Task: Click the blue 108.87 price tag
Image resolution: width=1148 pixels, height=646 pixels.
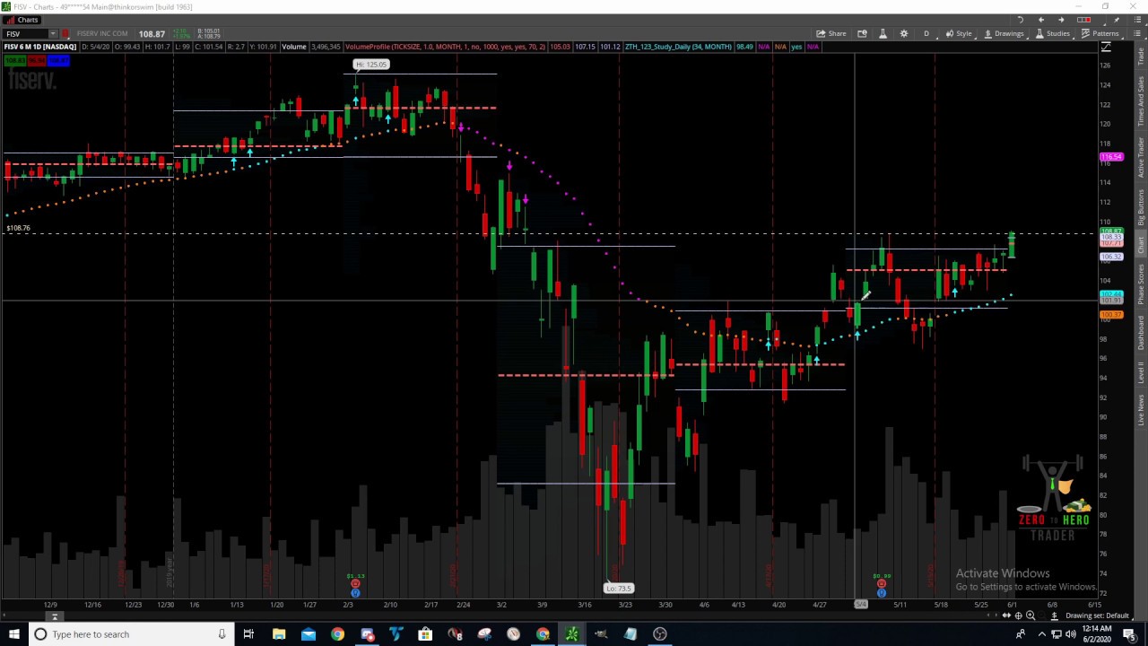Action: point(57,60)
